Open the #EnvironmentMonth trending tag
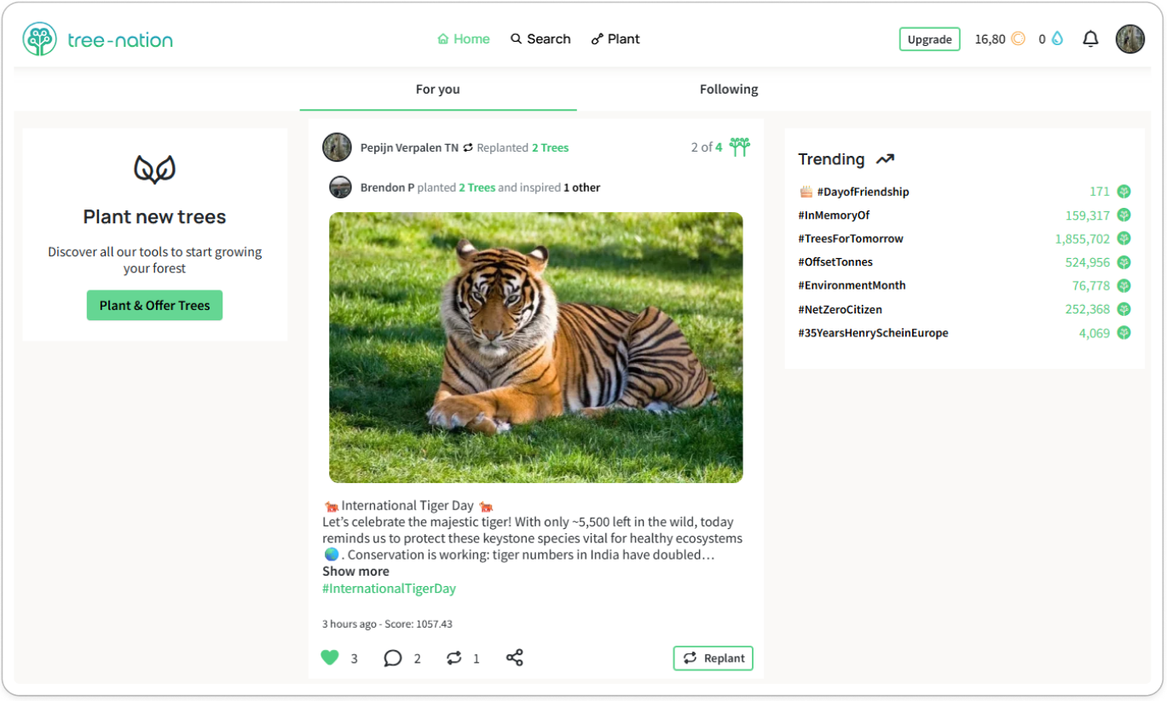The height and width of the screenshot is (701, 1167). coord(852,285)
